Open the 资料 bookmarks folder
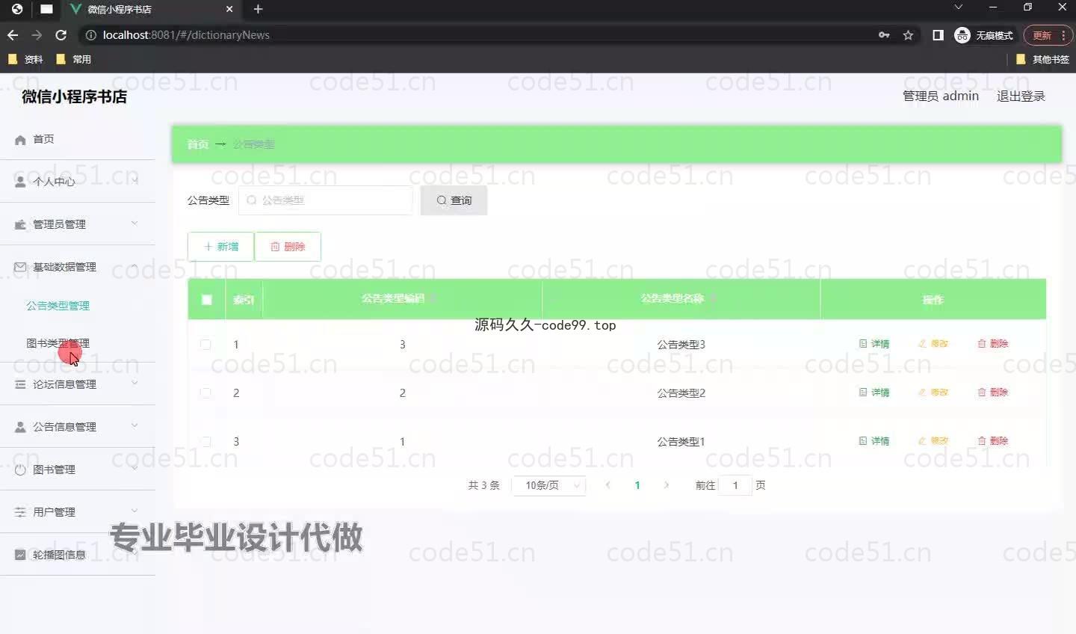This screenshot has width=1076, height=634. [25, 59]
